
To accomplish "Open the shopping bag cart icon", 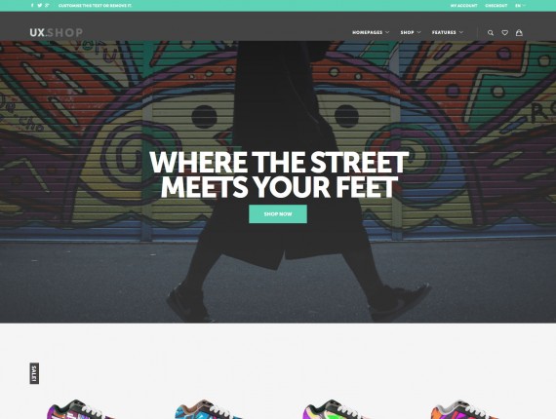I will pos(519,32).
